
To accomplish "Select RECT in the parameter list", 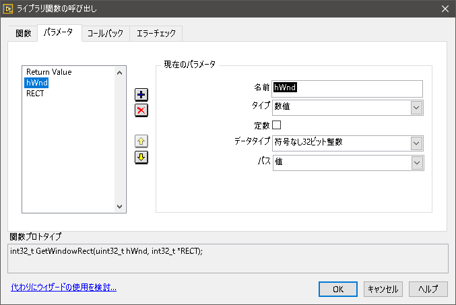I will [x=35, y=94].
